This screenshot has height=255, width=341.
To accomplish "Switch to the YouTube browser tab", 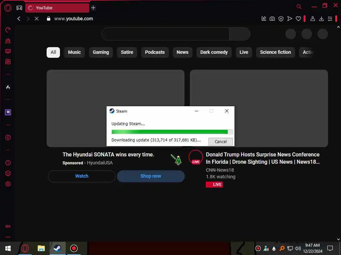I will click(x=57, y=8).
